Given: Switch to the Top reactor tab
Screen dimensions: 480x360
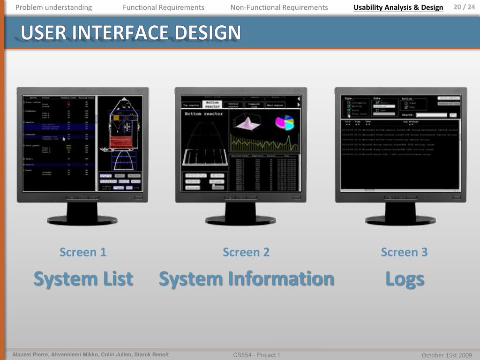Looking at the screenshot, I should (x=191, y=105).
